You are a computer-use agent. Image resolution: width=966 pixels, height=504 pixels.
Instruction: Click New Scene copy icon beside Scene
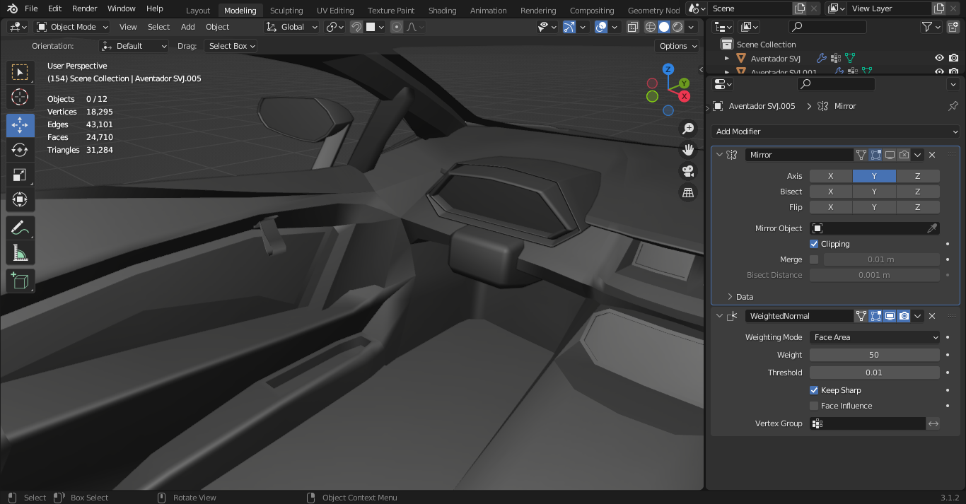(800, 8)
